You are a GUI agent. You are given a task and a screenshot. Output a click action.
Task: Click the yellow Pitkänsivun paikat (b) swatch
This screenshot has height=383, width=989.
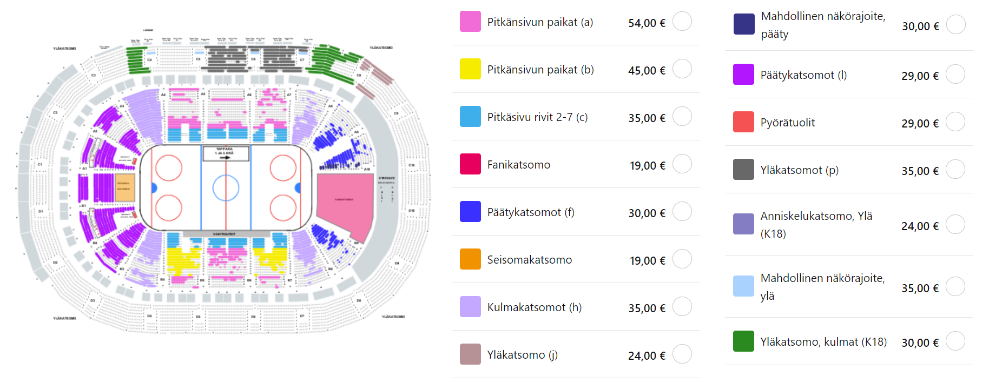(x=470, y=69)
